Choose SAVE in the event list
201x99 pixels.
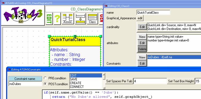pyautogui.click(x=86, y=79)
